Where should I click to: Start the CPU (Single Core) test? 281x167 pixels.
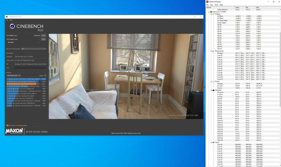[x=44, y=39]
